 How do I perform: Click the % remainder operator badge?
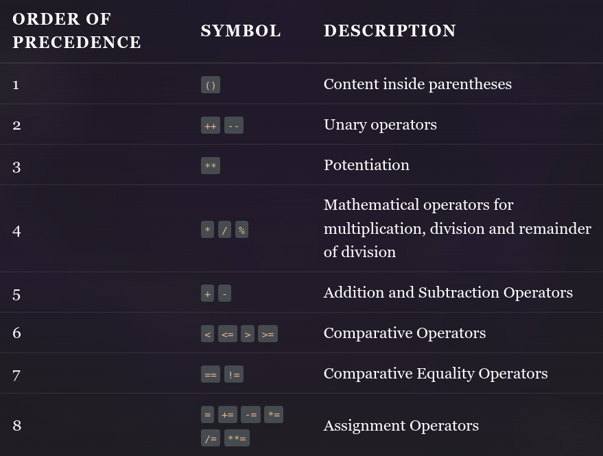[x=241, y=230]
